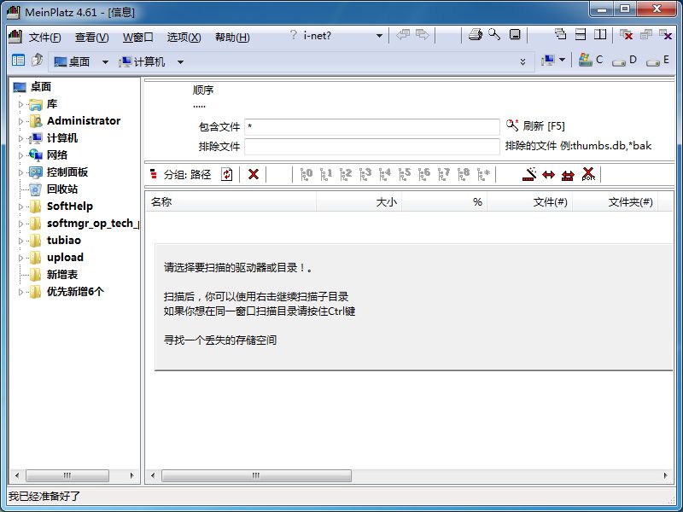Click the close window icon with red X
Image resolution: width=683 pixels, height=512 pixels.
tap(627, 35)
